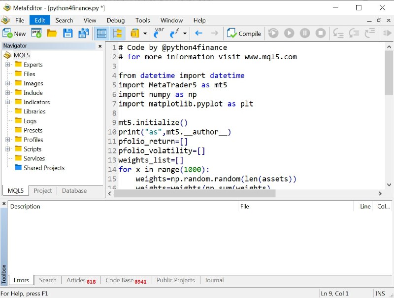Viewport: 394px width, 298px height.
Task: Click the go to function icon
Action: (175, 33)
